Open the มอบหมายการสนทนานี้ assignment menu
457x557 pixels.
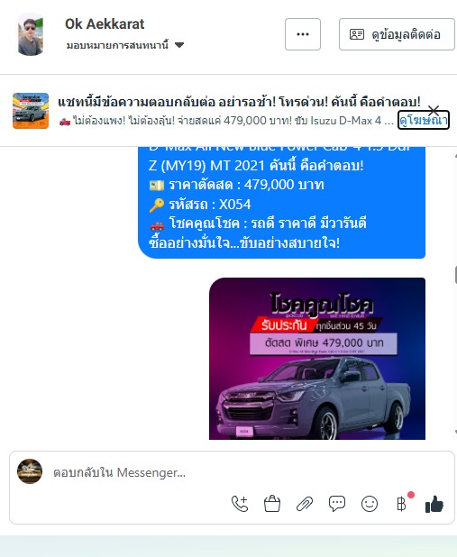125,45
